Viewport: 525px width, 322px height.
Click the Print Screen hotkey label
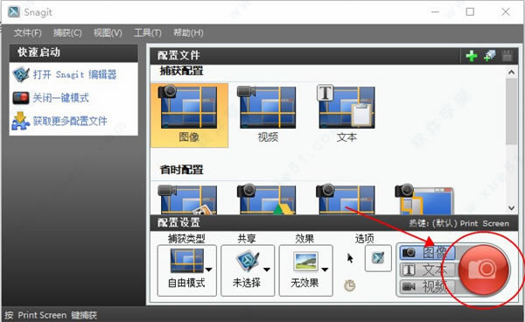(x=459, y=224)
